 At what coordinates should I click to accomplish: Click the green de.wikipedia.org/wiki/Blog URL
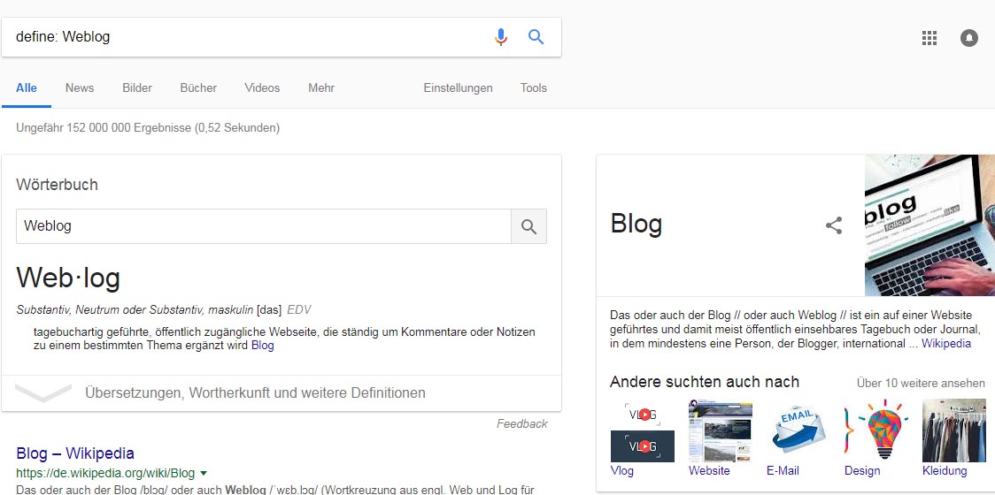pos(105,473)
